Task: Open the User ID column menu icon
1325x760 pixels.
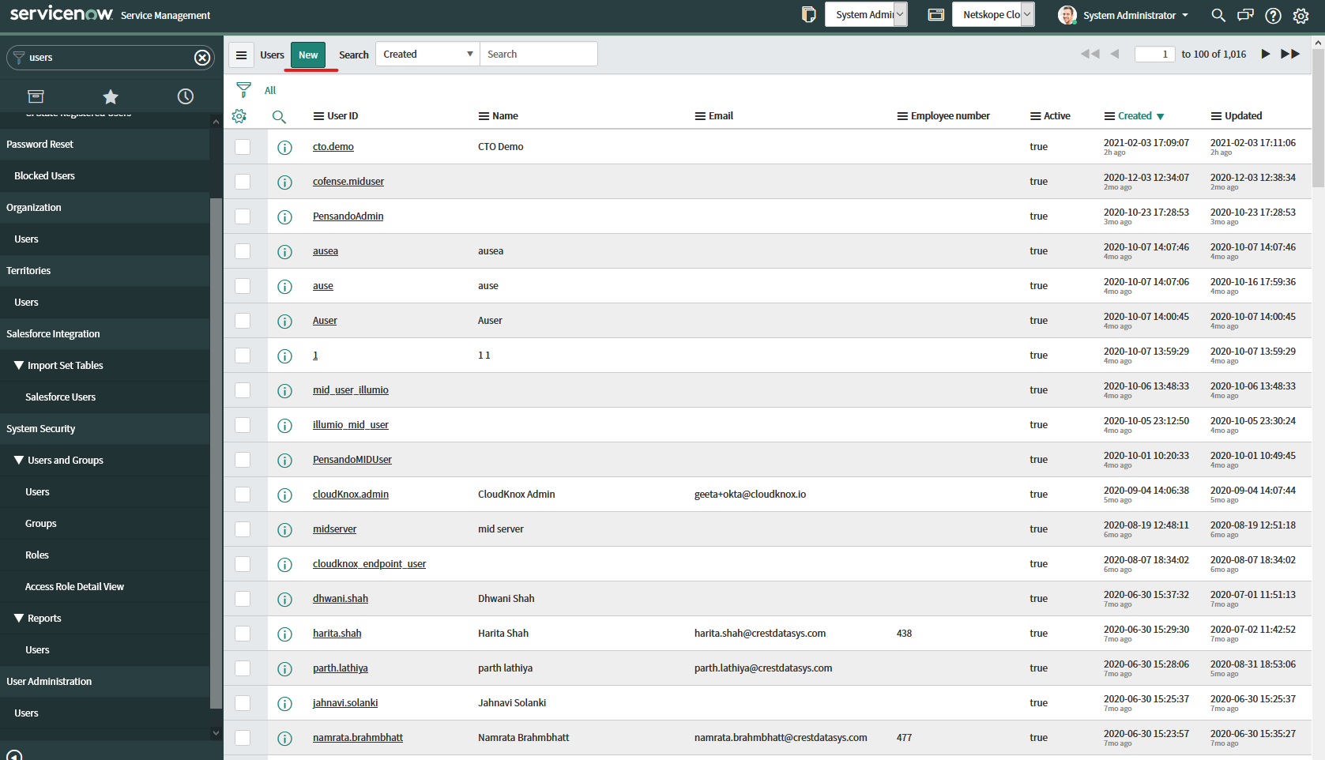Action: [318, 116]
